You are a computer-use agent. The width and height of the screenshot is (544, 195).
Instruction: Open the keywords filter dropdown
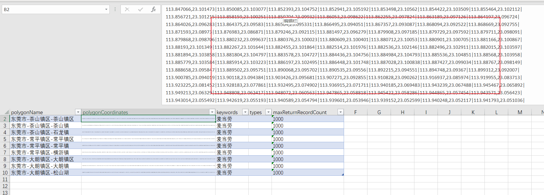(245, 112)
